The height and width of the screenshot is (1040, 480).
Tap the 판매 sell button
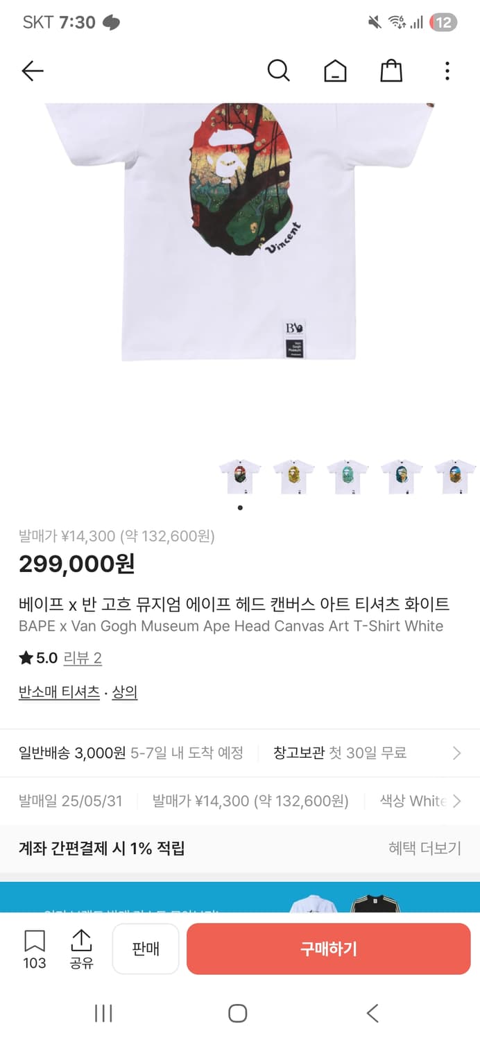pyautogui.click(x=146, y=949)
